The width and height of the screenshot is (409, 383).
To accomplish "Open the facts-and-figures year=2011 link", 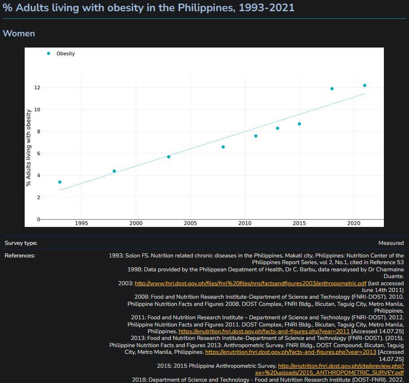I will (264, 331).
